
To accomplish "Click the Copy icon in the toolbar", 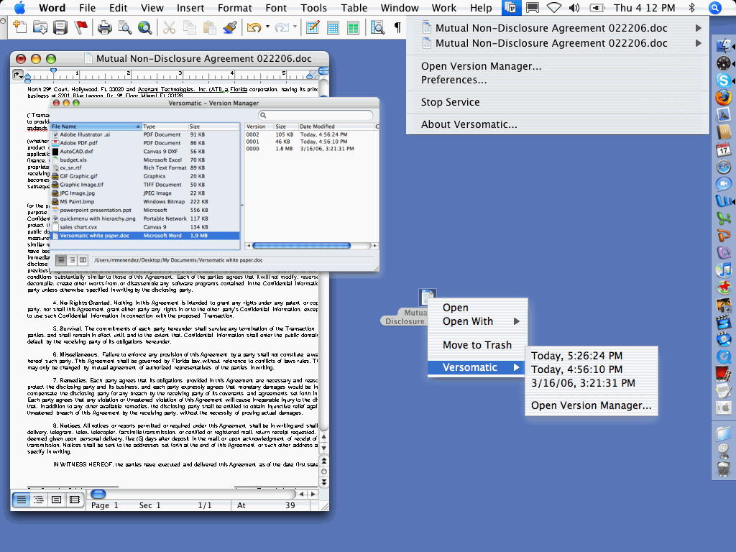I will (189, 28).
